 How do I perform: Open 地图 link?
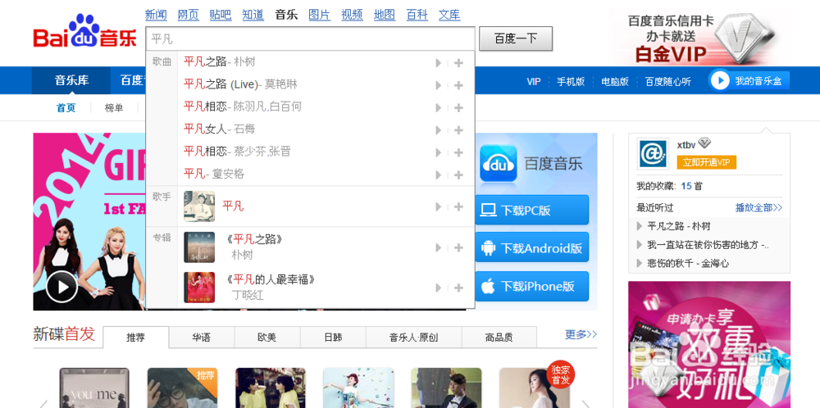click(385, 15)
